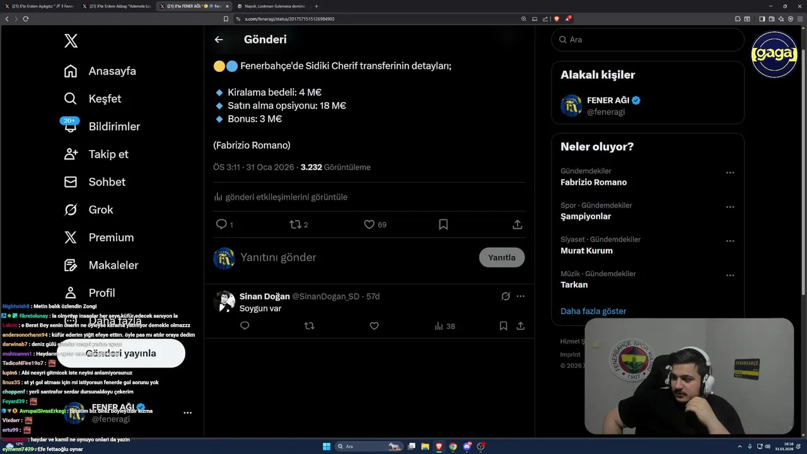Click the browser back button
Image resolution: width=807 pixels, height=454 pixels.
click(7, 19)
